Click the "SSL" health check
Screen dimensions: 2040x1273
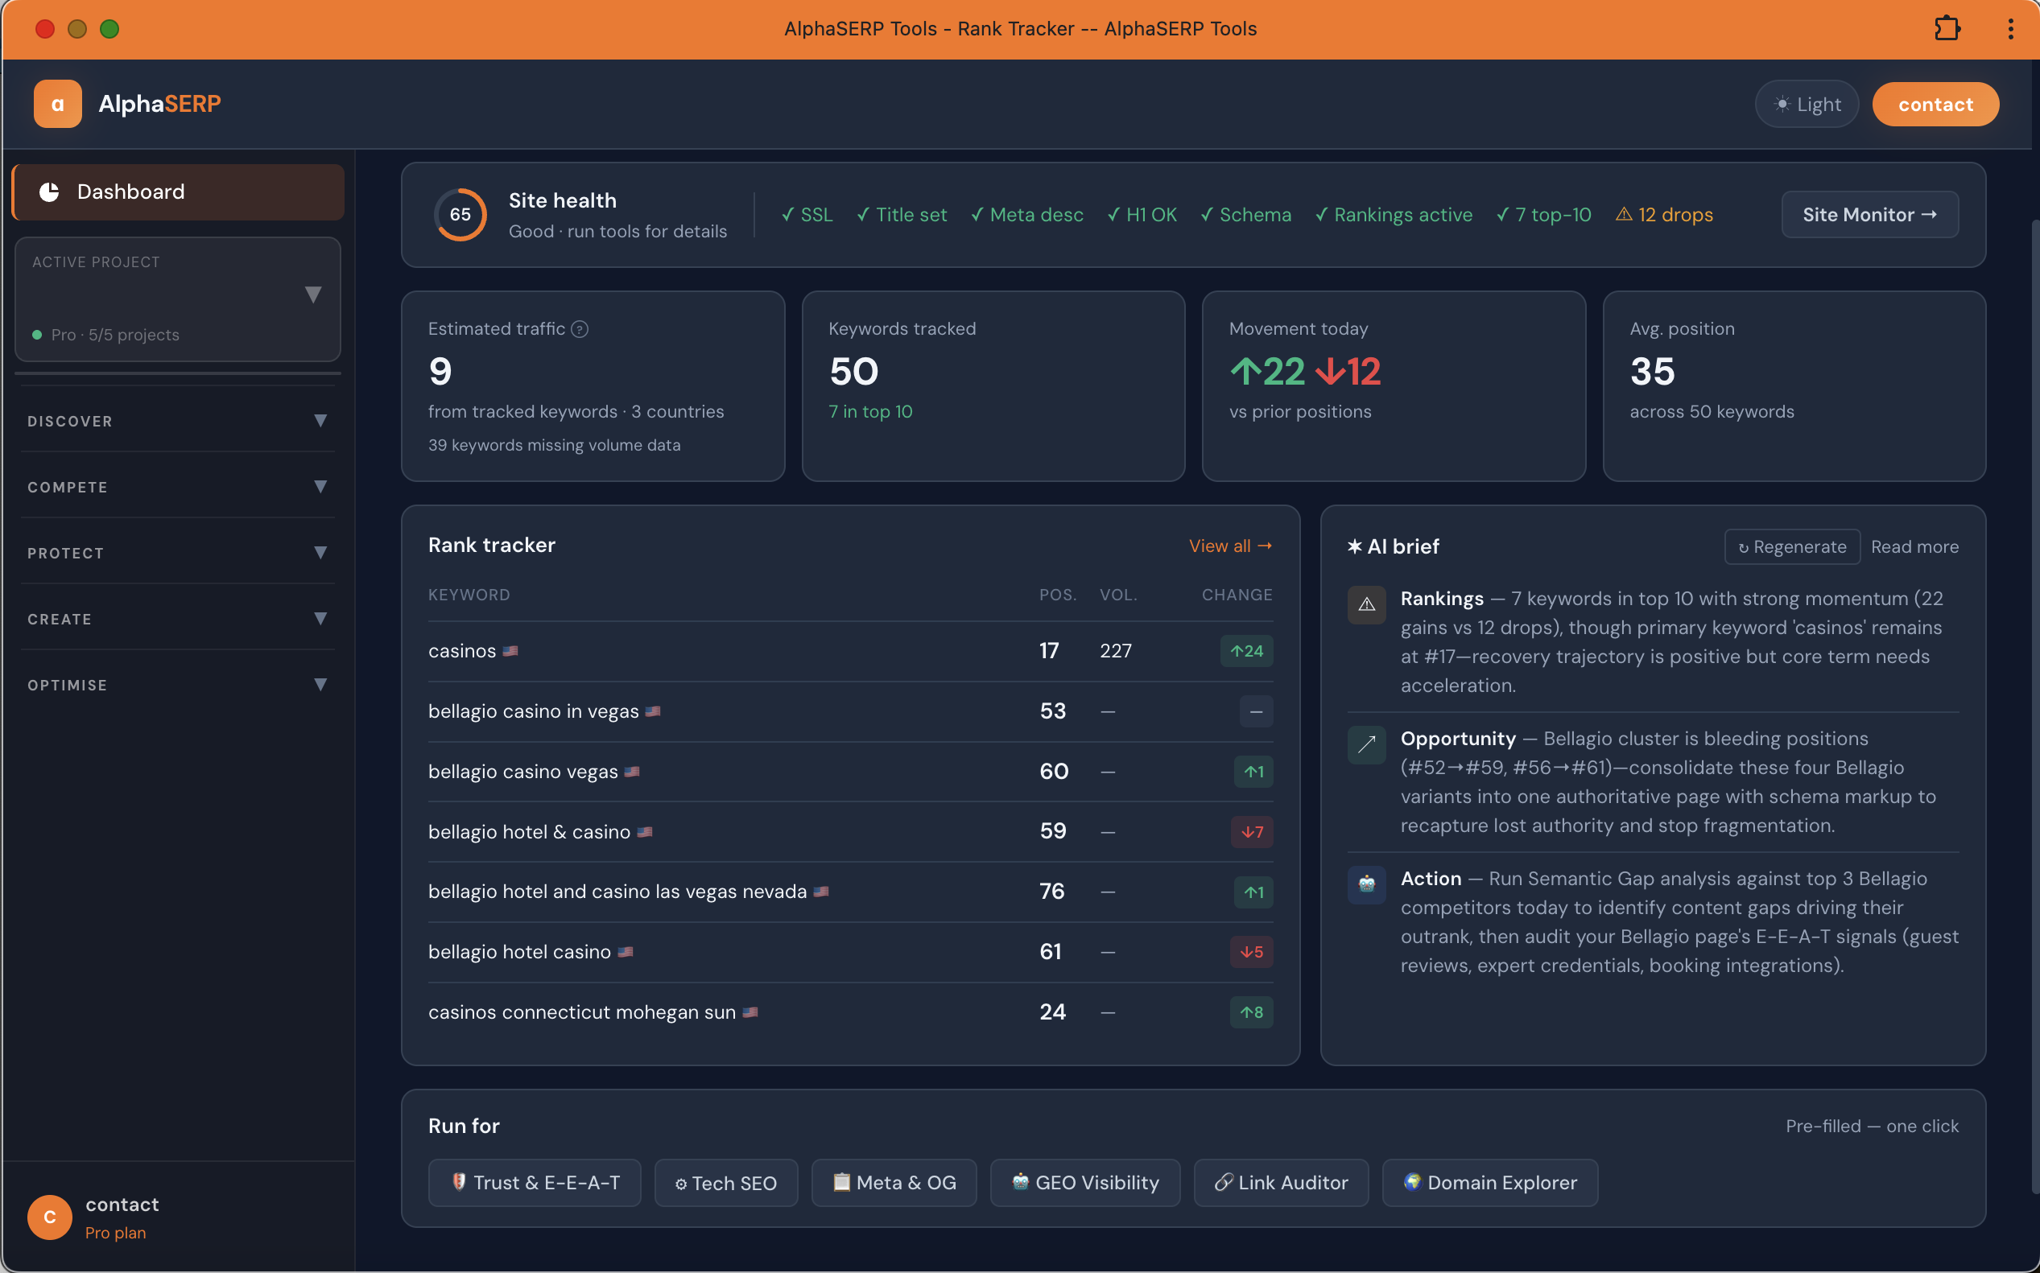(x=806, y=215)
